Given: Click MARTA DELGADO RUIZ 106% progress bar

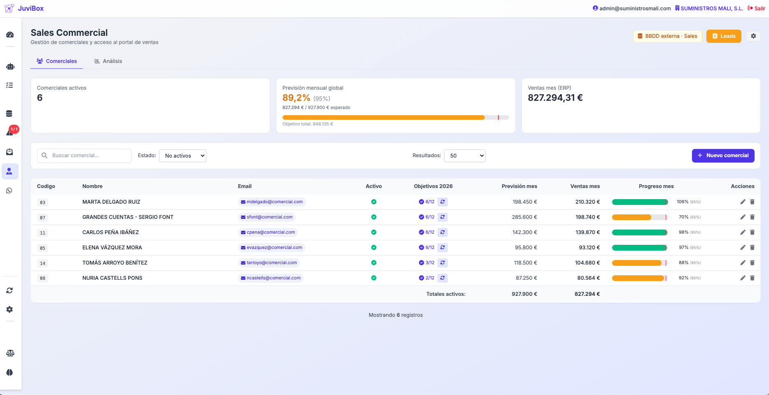Looking at the screenshot, I should point(640,202).
